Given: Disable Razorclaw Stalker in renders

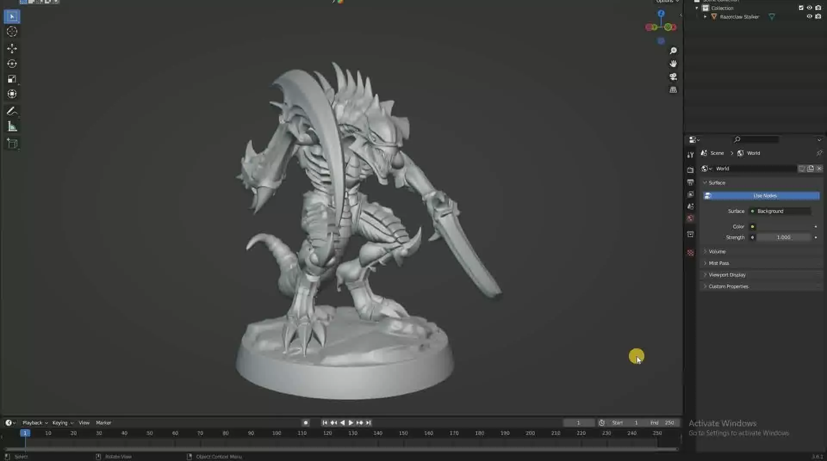Looking at the screenshot, I should [x=818, y=16].
